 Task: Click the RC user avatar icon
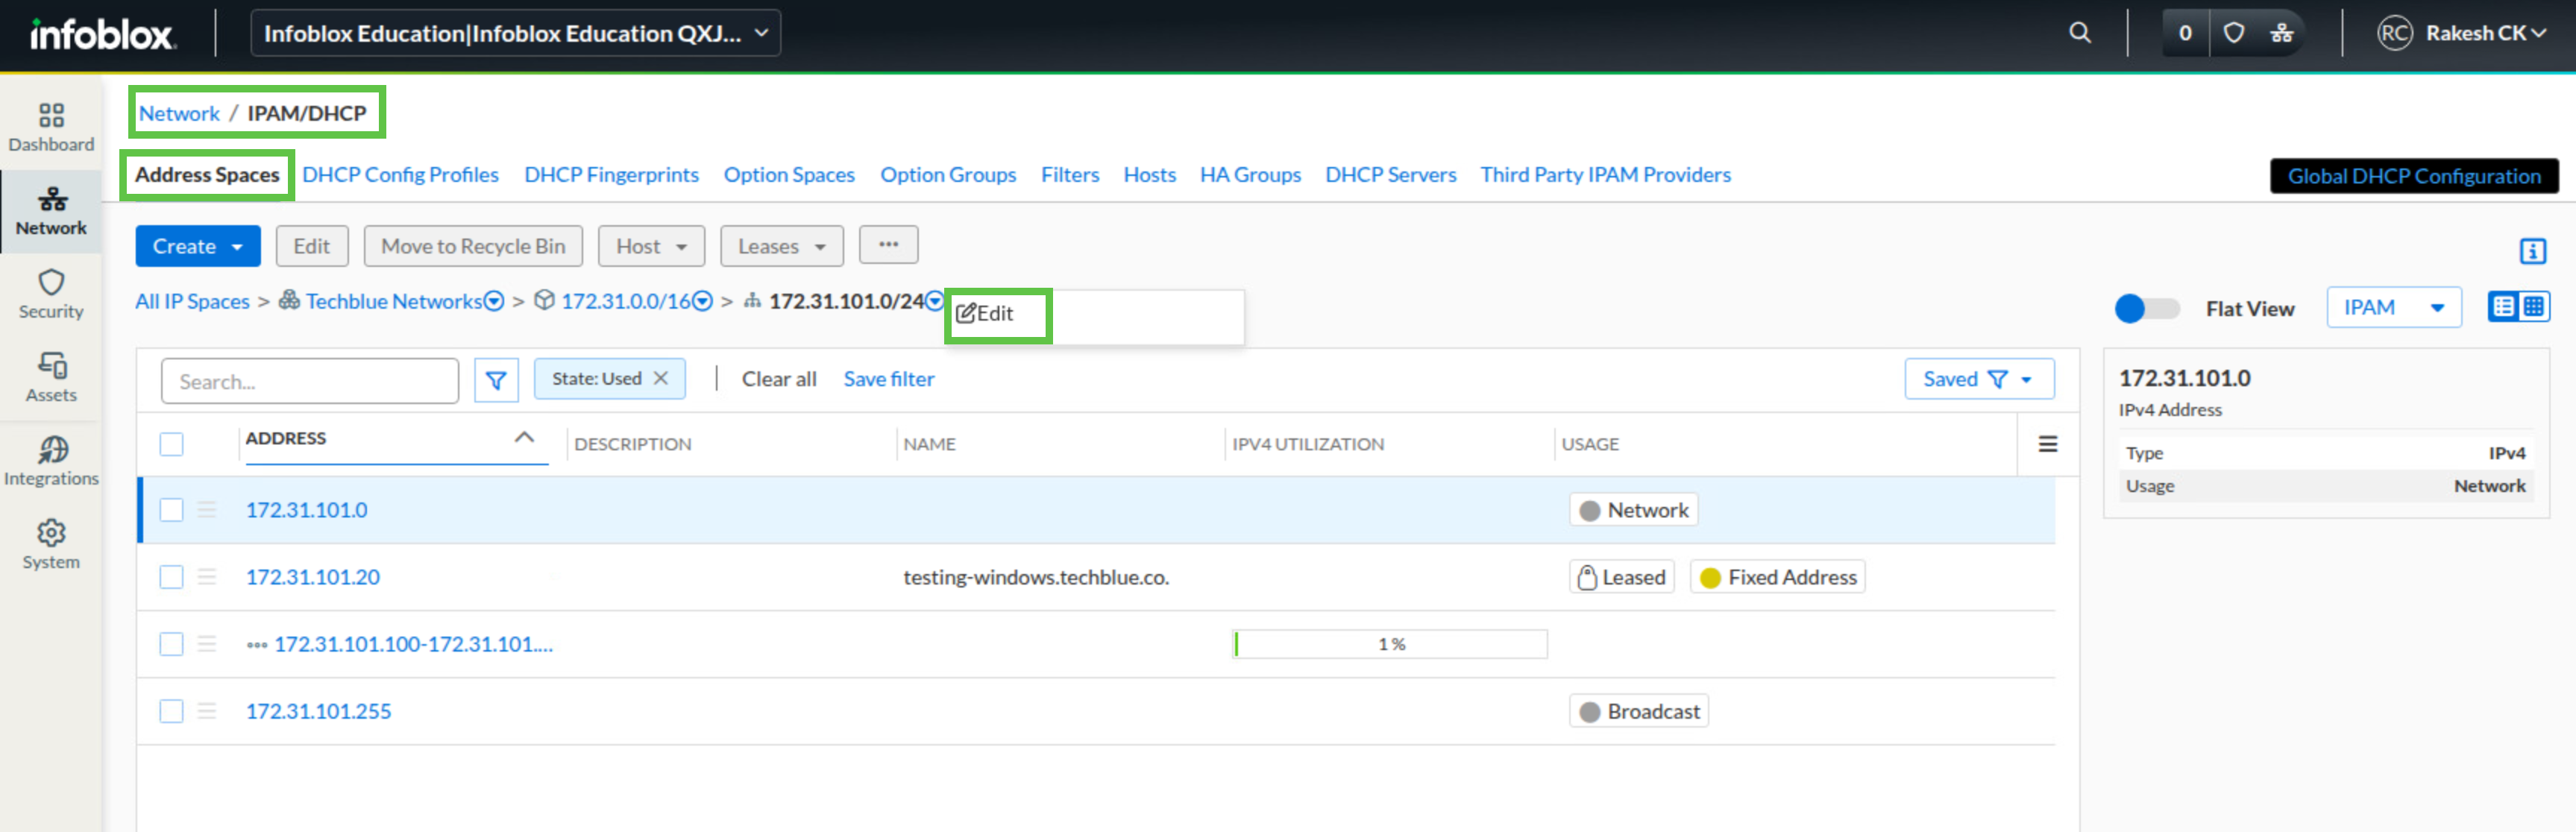coord(2395,33)
